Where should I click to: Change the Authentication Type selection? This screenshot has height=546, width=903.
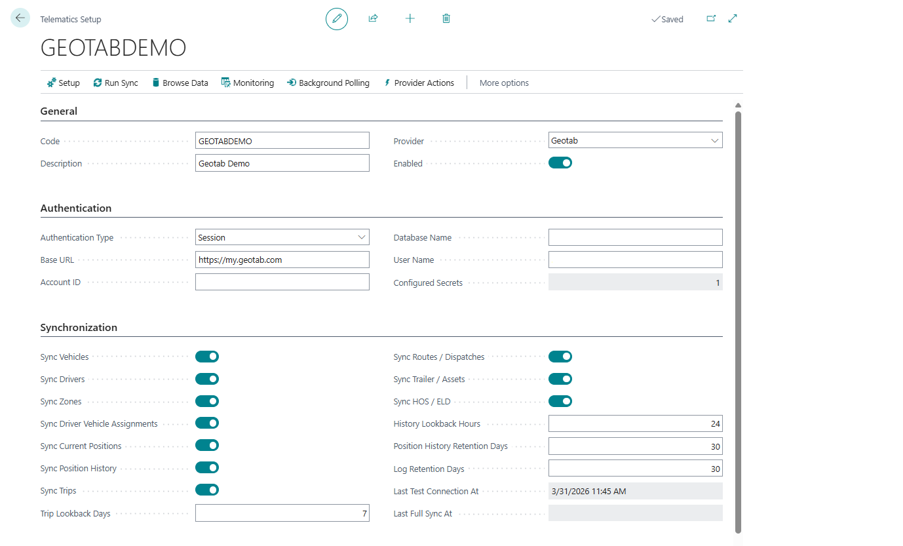coord(361,237)
